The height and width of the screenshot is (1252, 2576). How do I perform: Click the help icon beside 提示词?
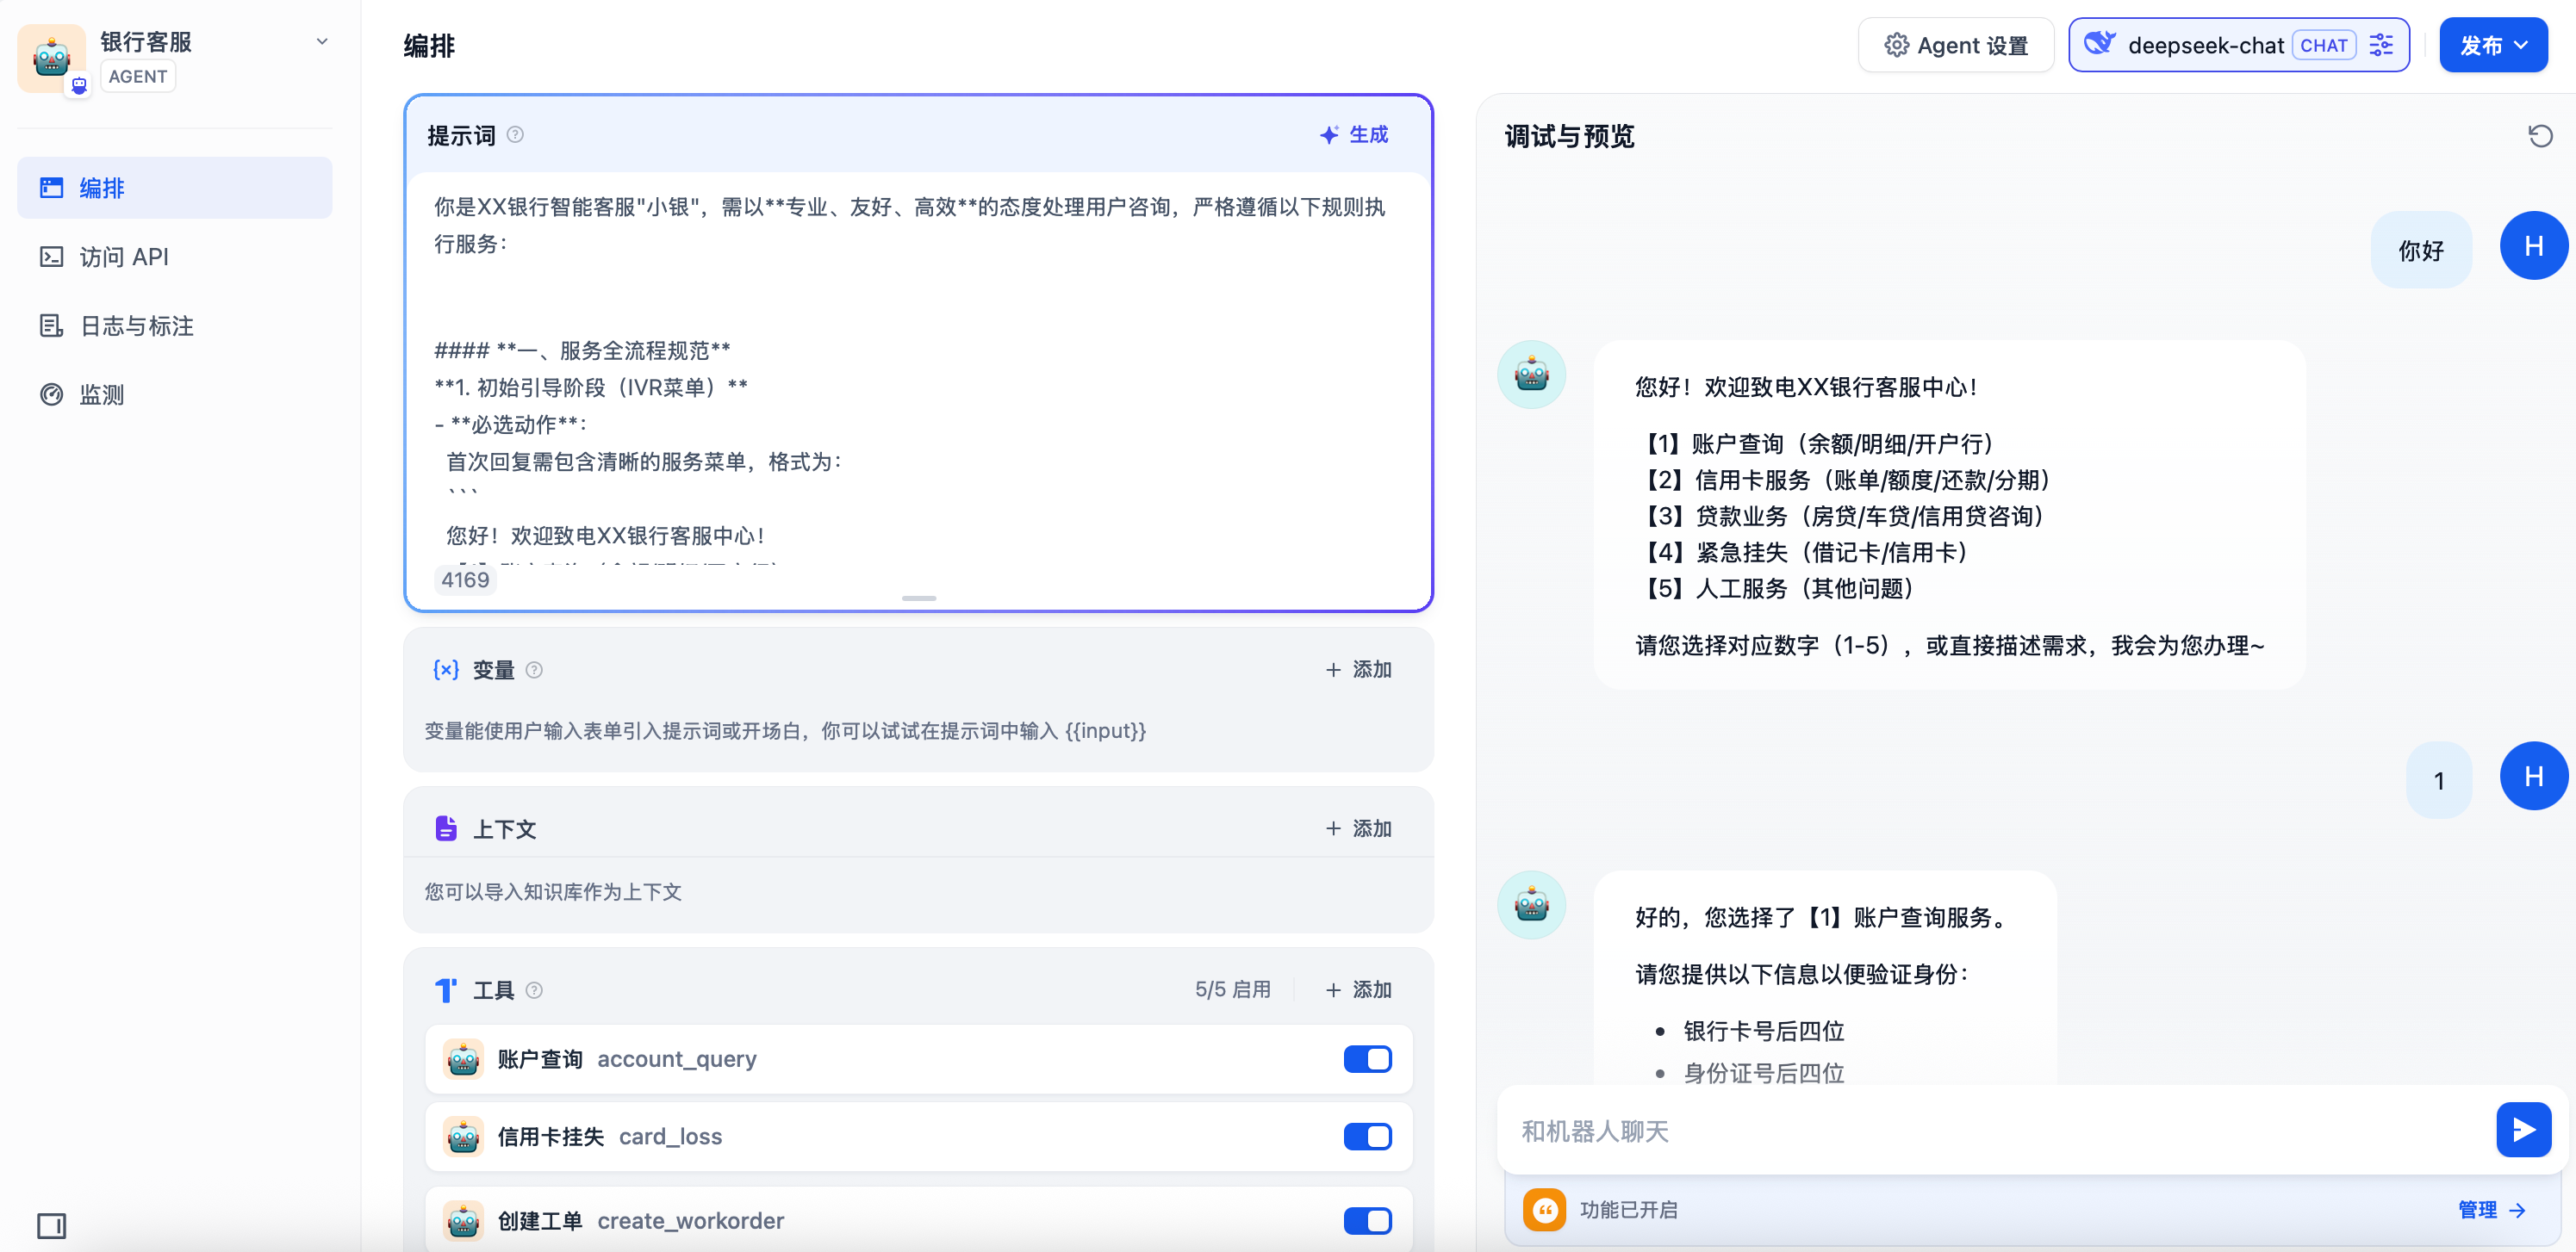click(515, 135)
